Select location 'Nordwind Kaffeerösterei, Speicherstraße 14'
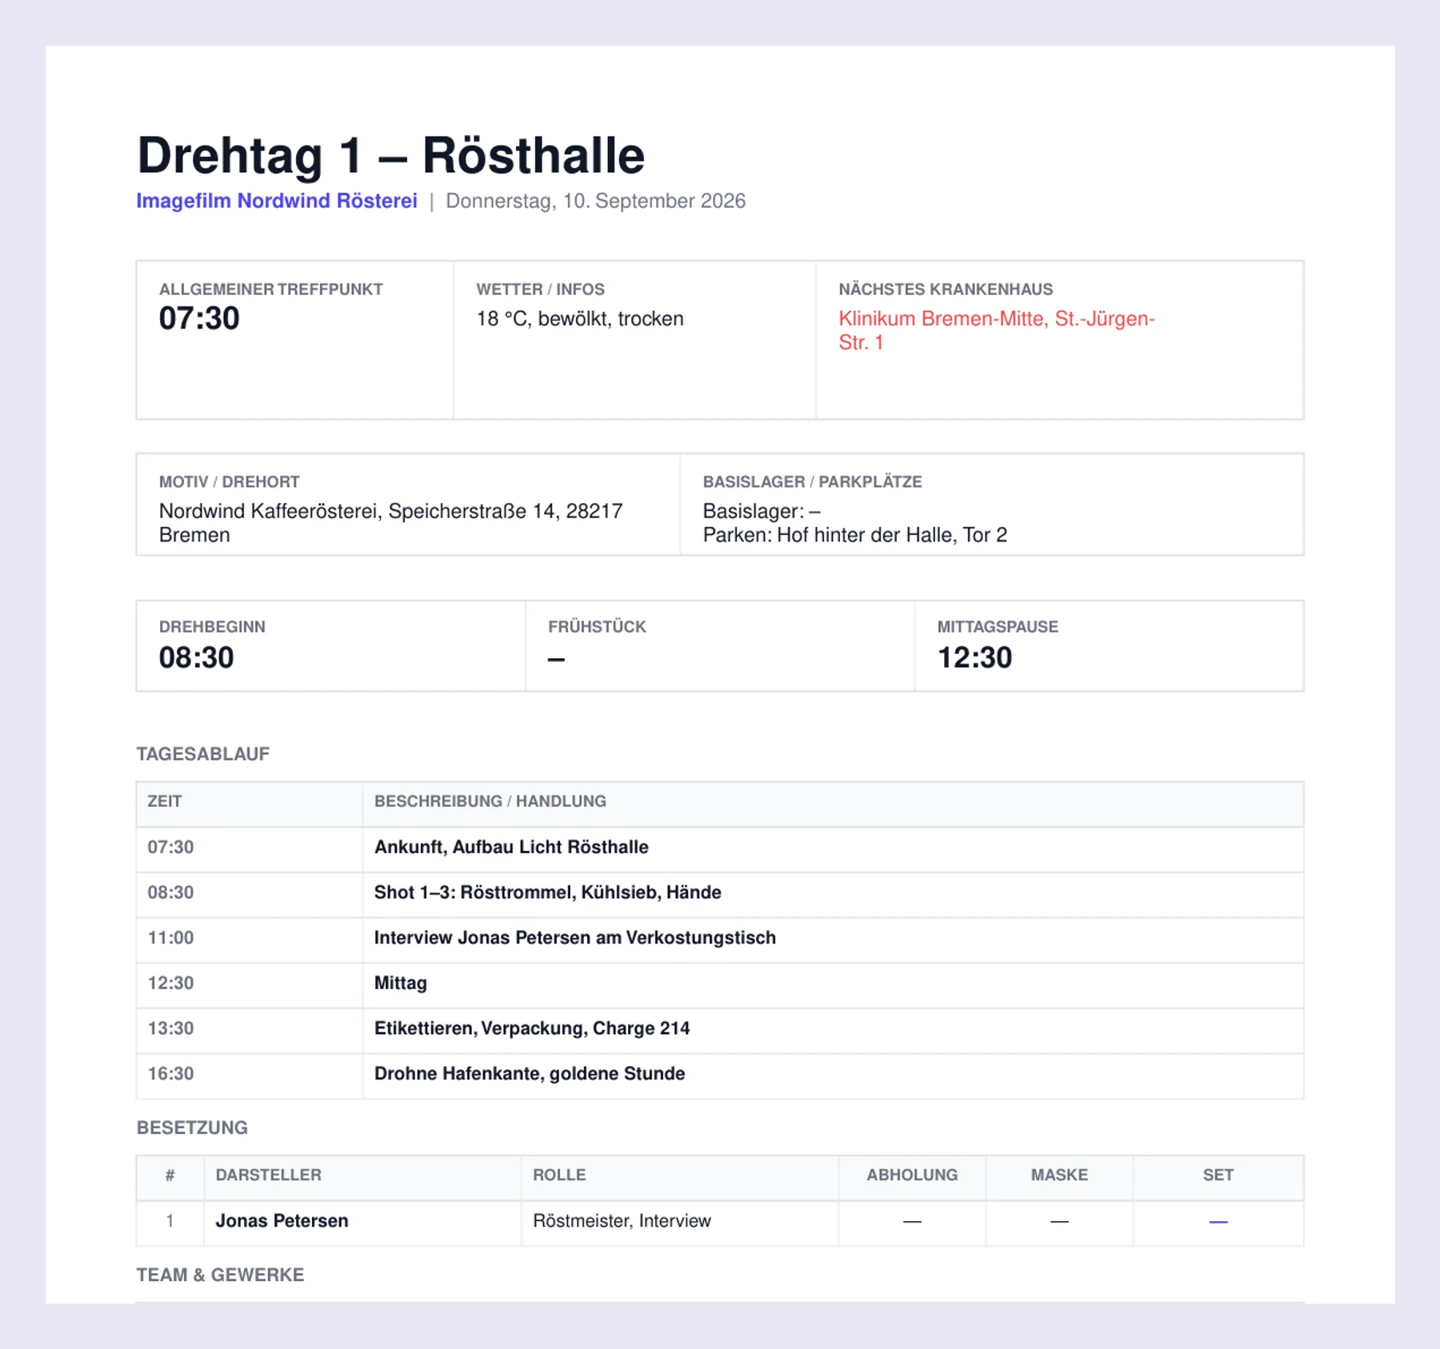The width and height of the screenshot is (1440, 1349). click(x=390, y=523)
